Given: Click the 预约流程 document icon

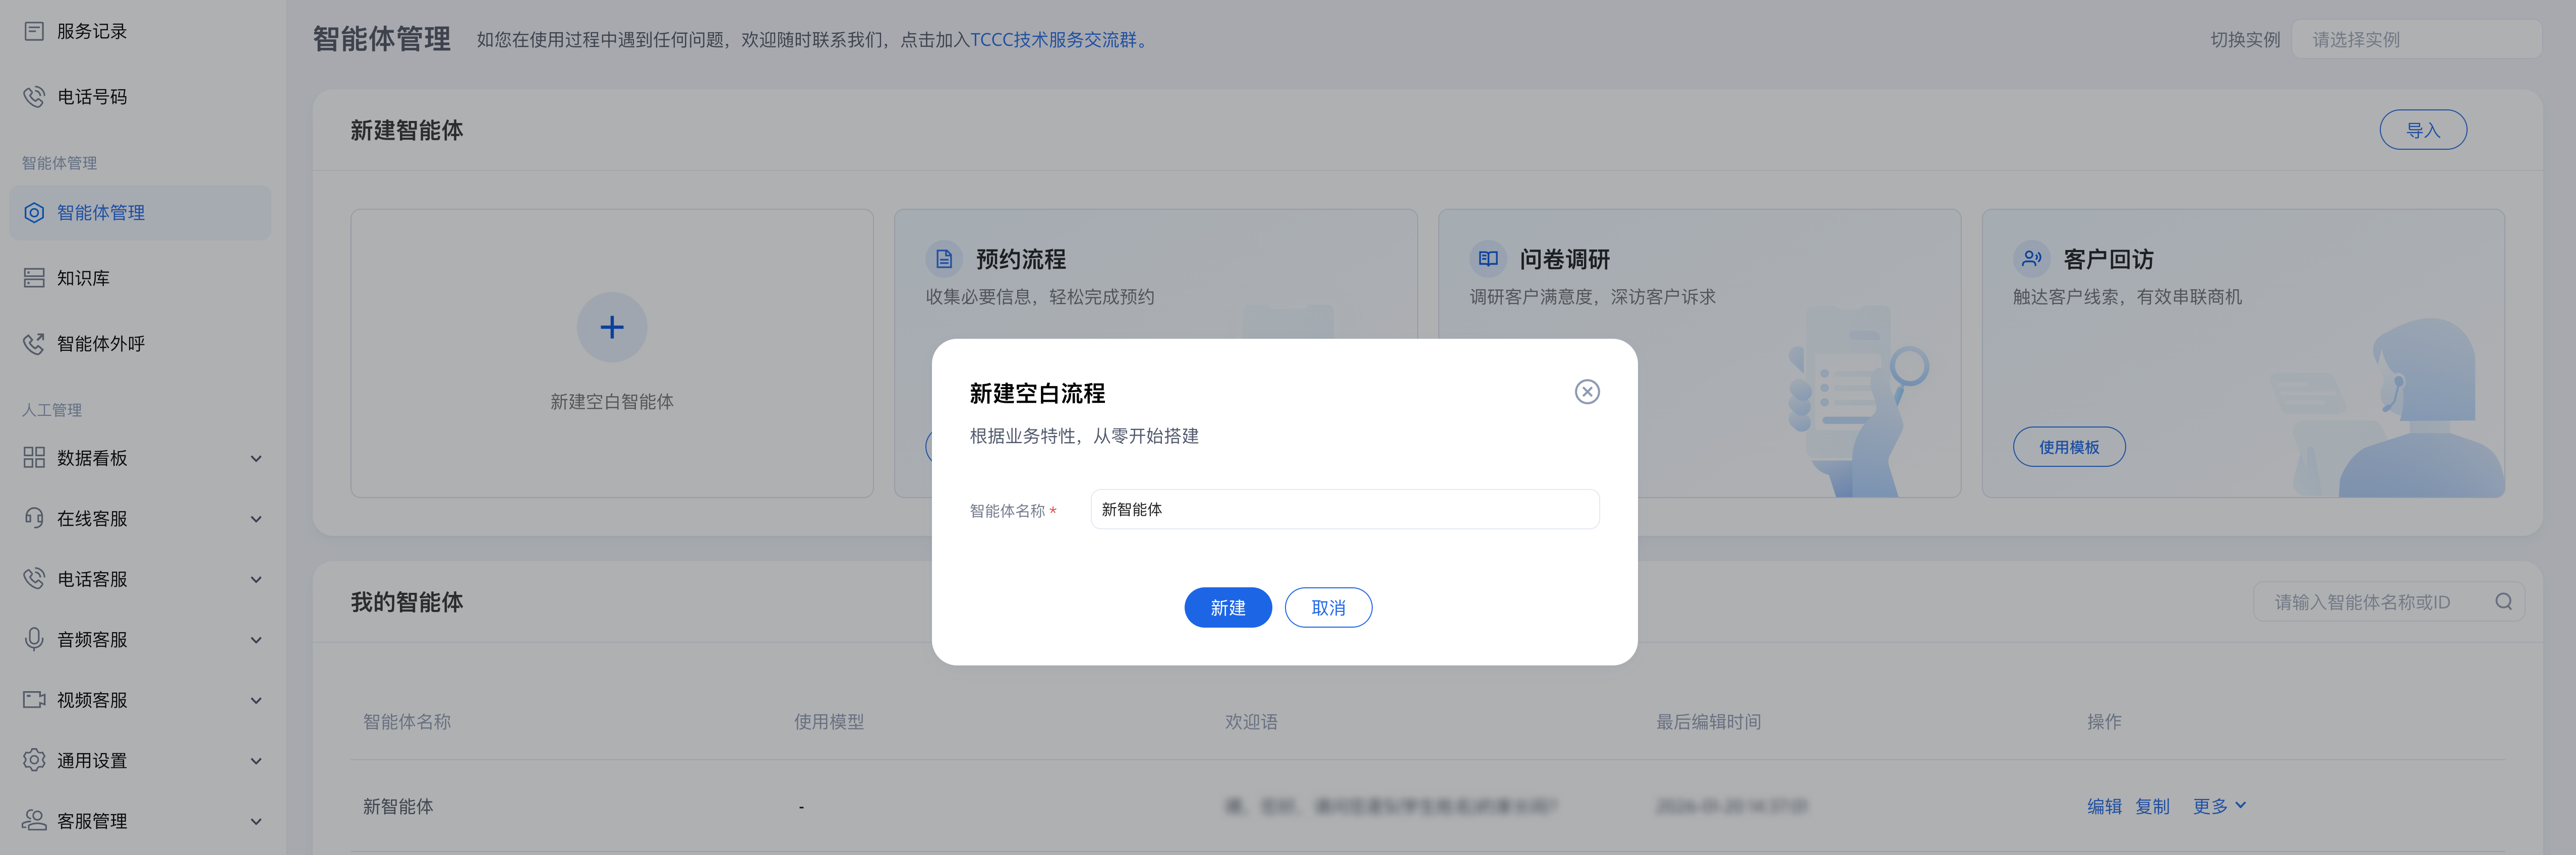Looking at the screenshot, I should pyautogui.click(x=943, y=259).
